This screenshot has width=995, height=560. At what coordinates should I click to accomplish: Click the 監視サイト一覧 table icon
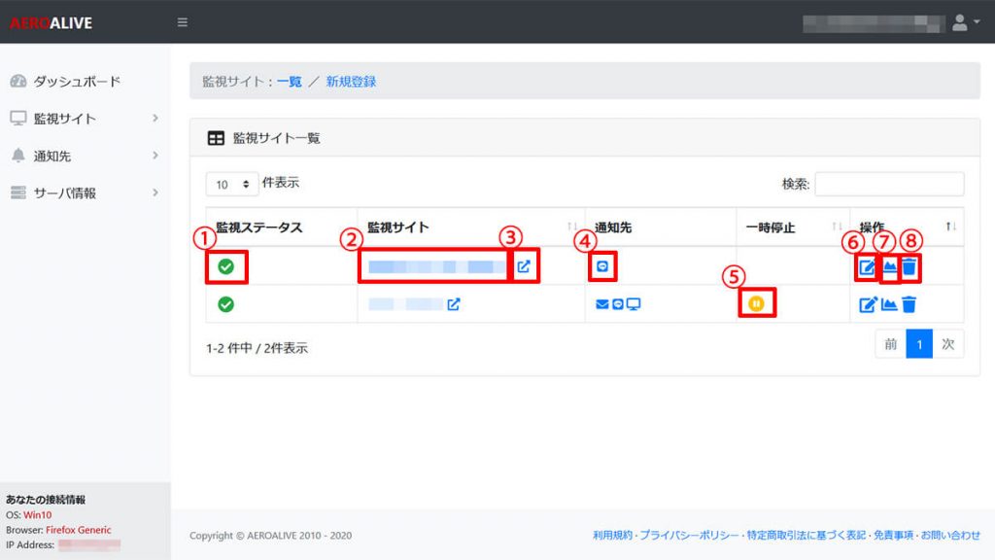[x=216, y=138]
